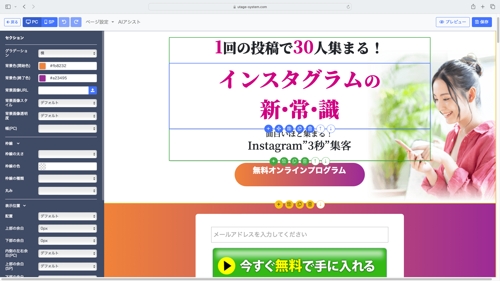Click the blue save element icon
Image resolution: width=500 pixels, height=281 pixels.
(x=289, y=129)
